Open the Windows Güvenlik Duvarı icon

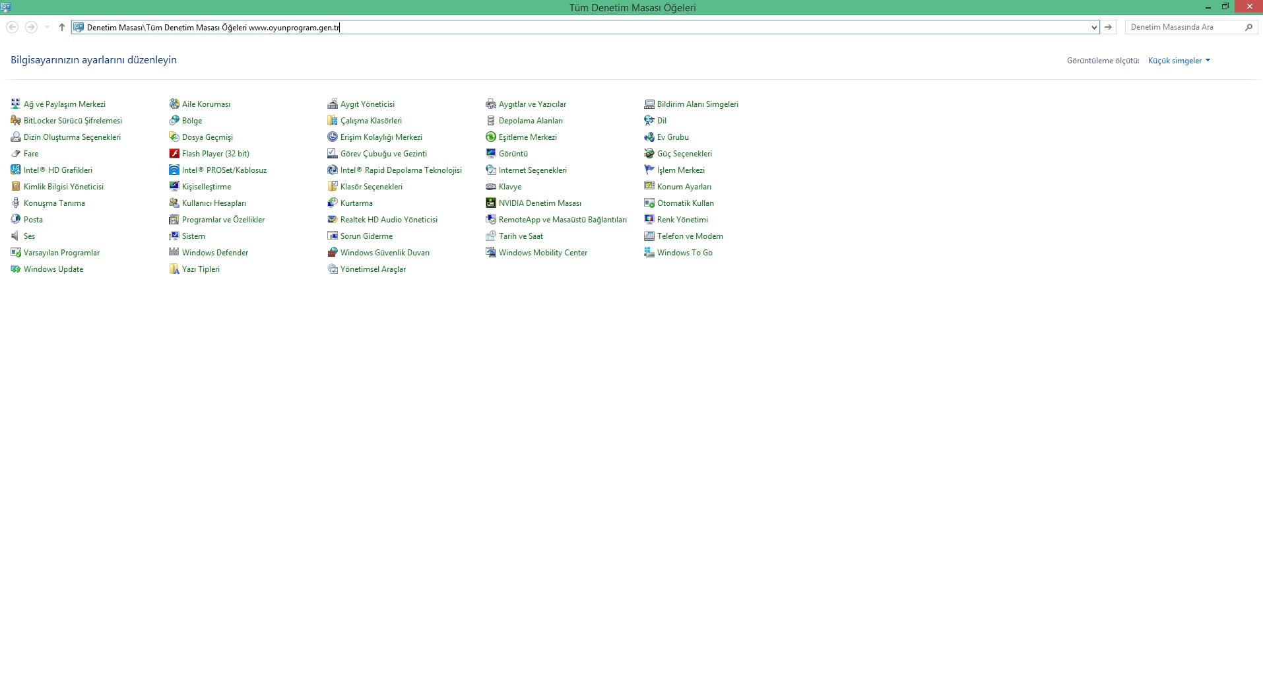(333, 252)
